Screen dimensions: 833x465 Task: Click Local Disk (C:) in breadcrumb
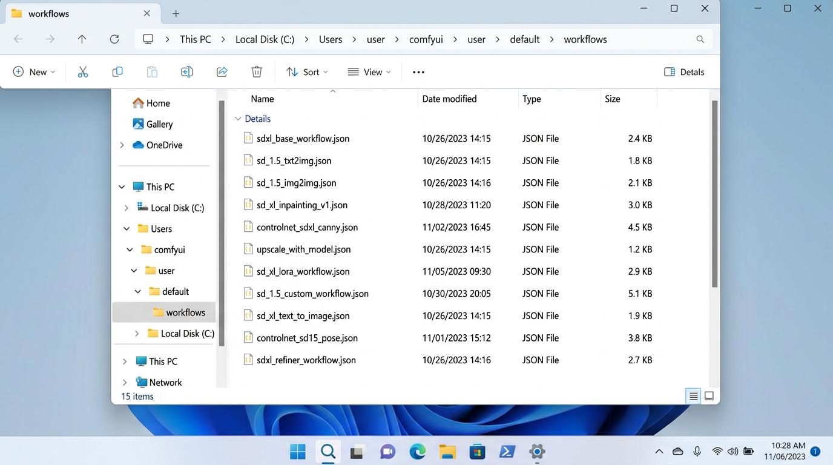point(265,39)
